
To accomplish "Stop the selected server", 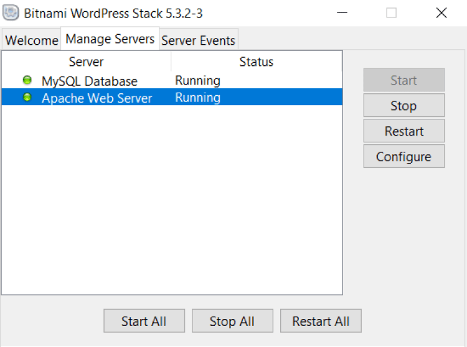I will [x=403, y=106].
